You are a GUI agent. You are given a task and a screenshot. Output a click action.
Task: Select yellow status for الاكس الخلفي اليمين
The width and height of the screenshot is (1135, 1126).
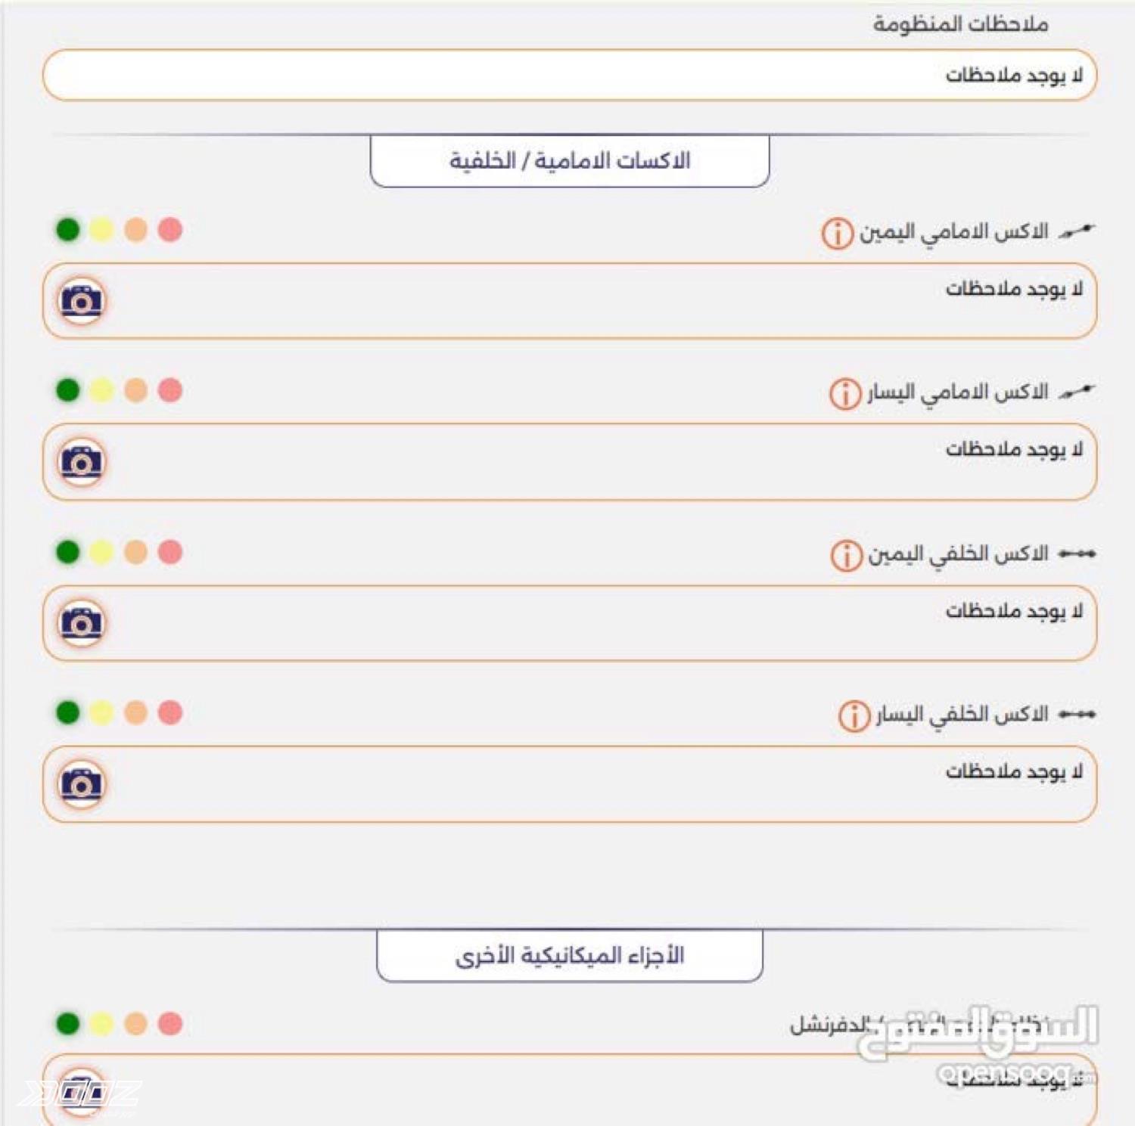[x=101, y=552]
